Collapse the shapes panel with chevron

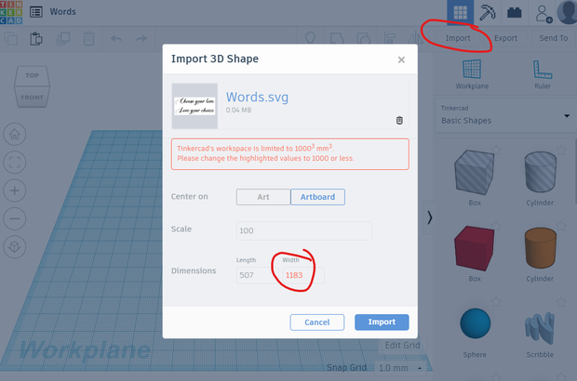429,217
